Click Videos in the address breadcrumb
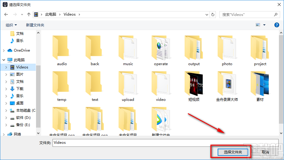The image size is (284, 160). (70, 14)
